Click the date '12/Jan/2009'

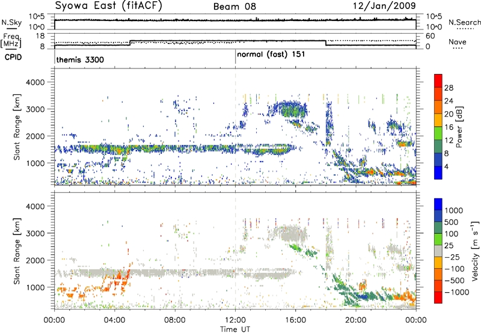click(x=385, y=6)
